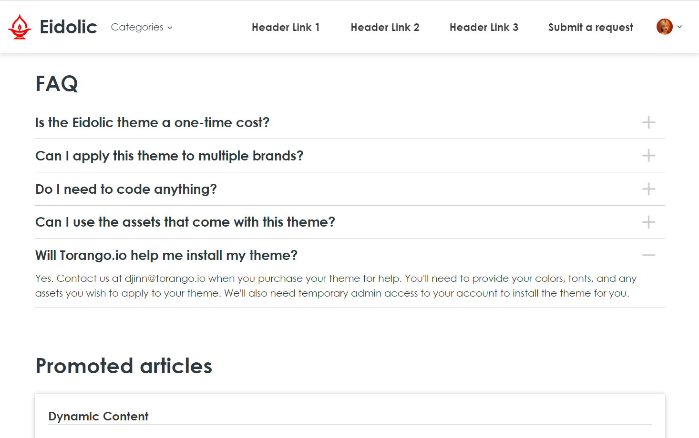Click the user profile avatar
Image resolution: width=699 pixels, height=438 pixels.
coord(664,27)
